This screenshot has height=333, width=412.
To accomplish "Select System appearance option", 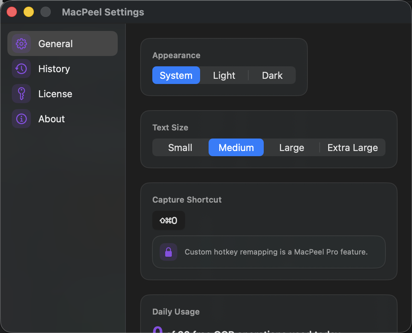I will tap(176, 75).
